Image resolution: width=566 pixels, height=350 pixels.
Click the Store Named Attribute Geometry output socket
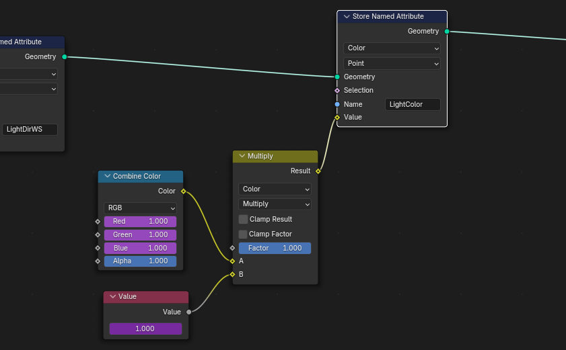(x=447, y=32)
